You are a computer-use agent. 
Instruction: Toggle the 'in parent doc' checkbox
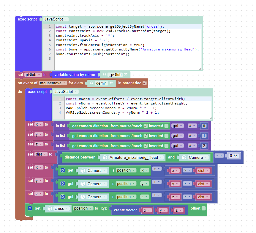[x=145, y=83]
